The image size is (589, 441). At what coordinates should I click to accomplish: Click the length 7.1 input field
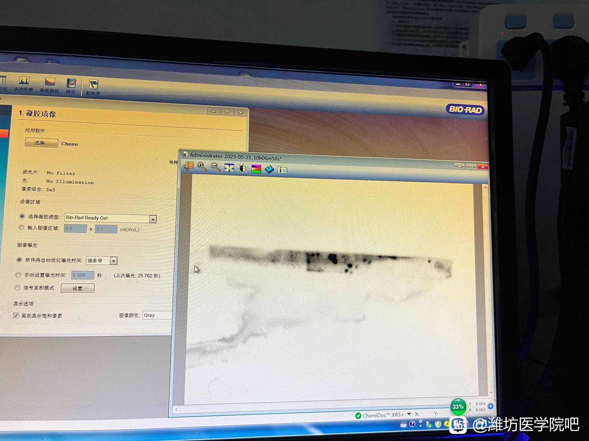tap(106, 229)
